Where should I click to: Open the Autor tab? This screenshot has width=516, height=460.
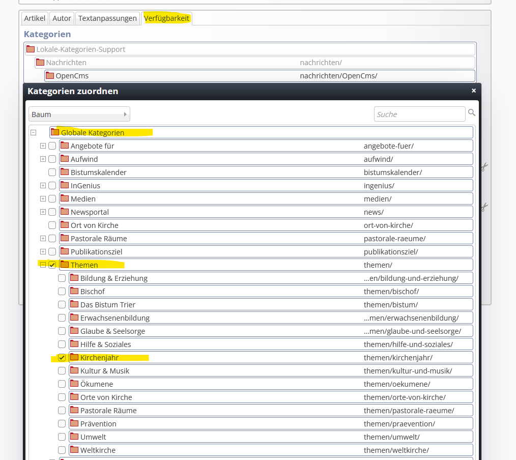pyautogui.click(x=62, y=18)
